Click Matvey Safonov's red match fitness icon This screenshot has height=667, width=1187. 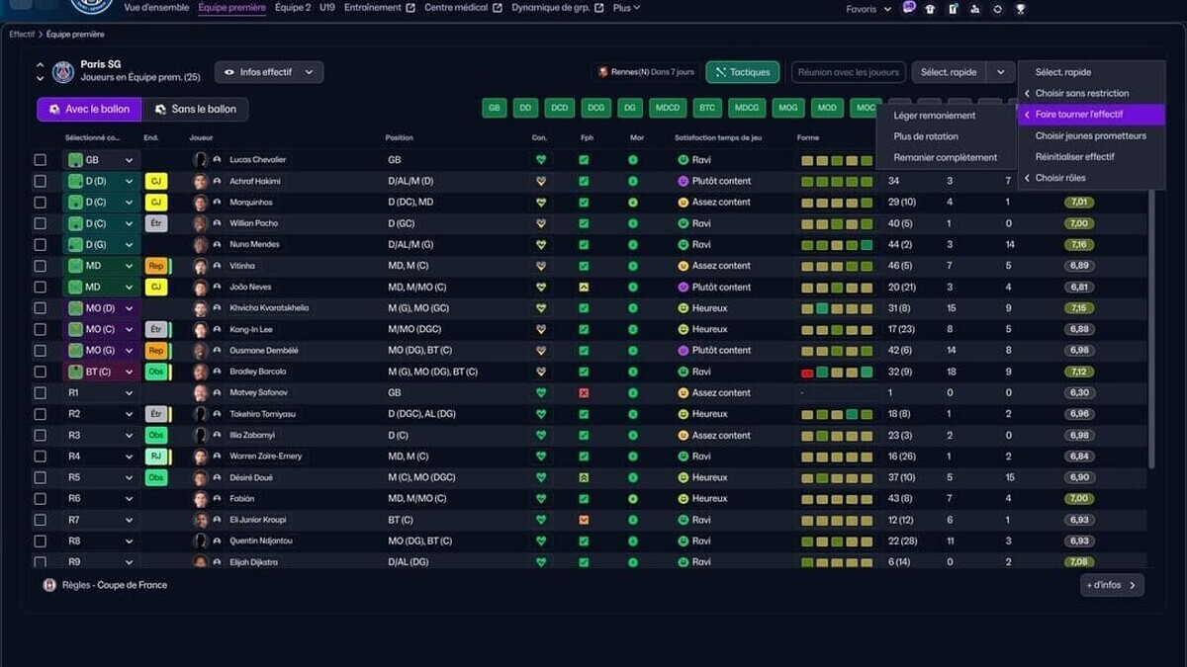pyautogui.click(x=584, y=393)
